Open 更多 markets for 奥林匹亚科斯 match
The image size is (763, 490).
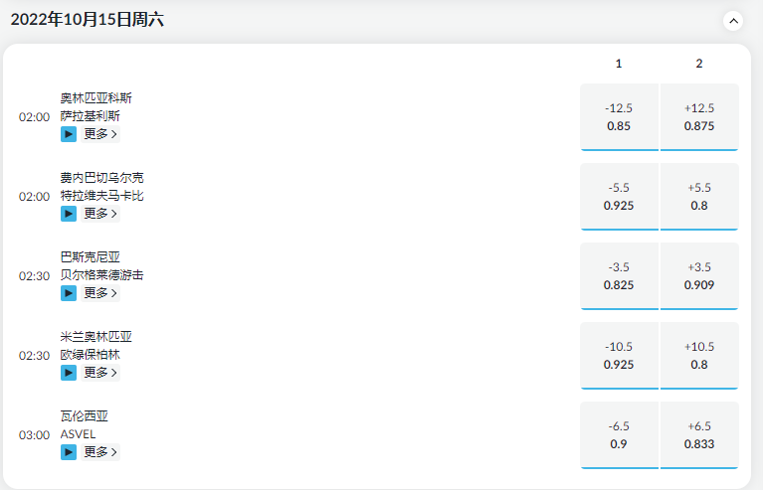pos(100,134)
